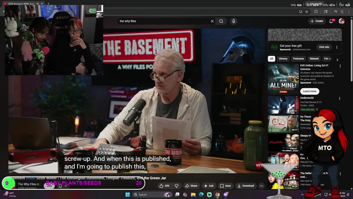Select the All filter chip
The image size is (353, 199).
click(272, 59)
